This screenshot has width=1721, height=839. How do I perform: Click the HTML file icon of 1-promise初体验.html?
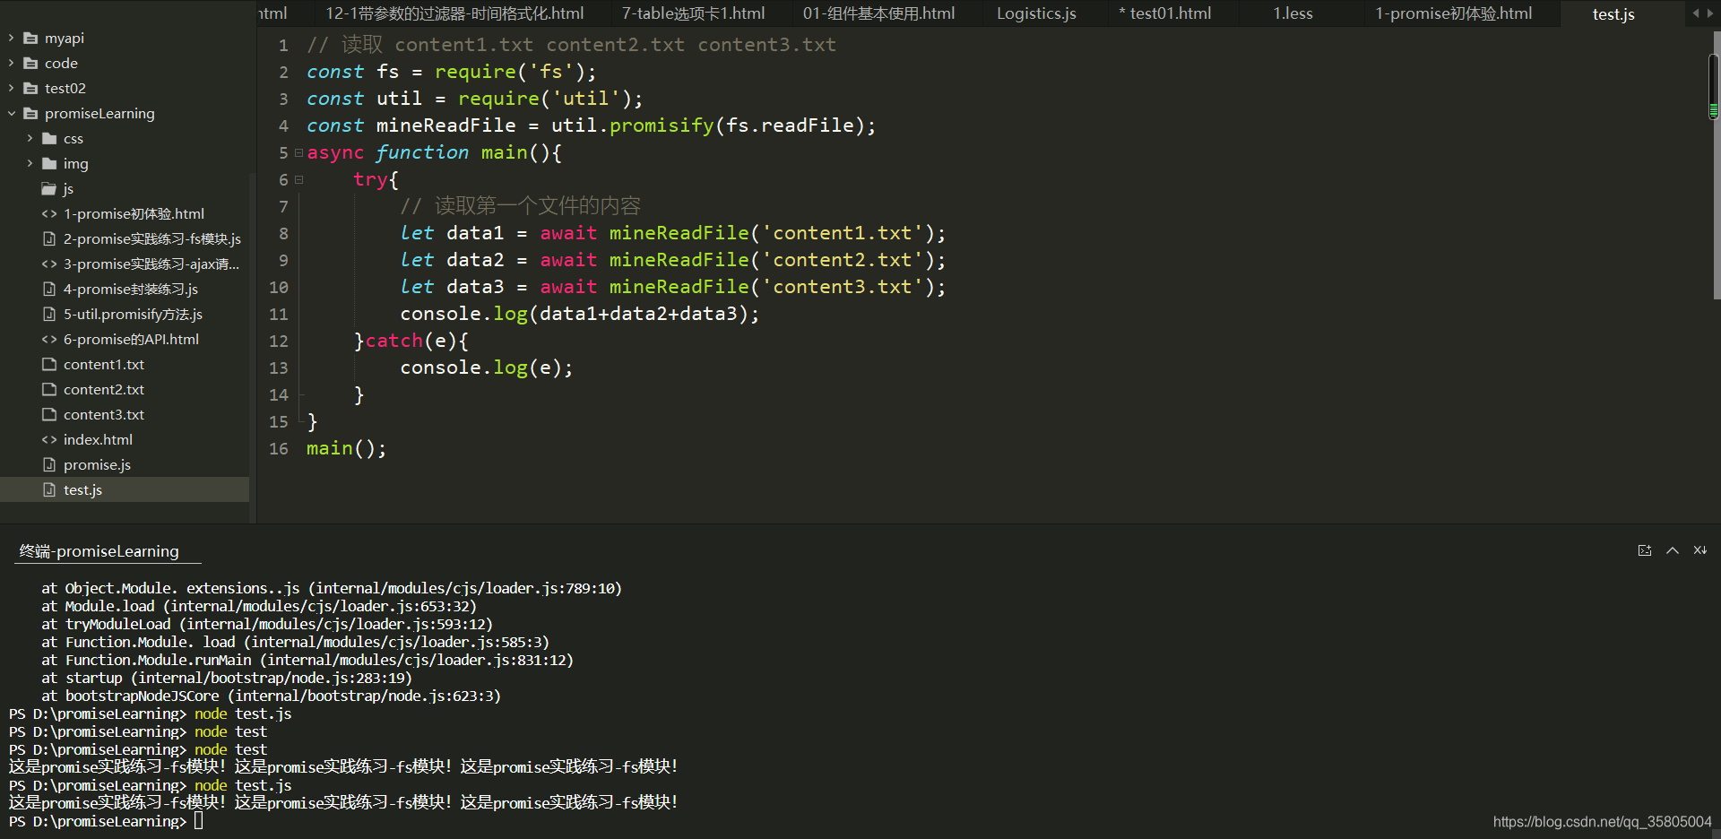(49, 213)
